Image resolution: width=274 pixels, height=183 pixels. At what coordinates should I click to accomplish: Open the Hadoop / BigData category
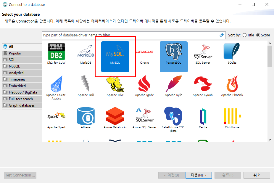click(x=22, y=92)
